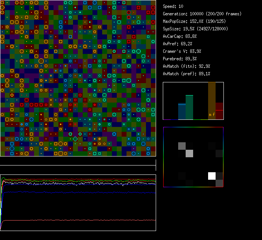The image size is (262, 240).
Task: Click the Speed: 10 readout
Action: coord(173,6)
